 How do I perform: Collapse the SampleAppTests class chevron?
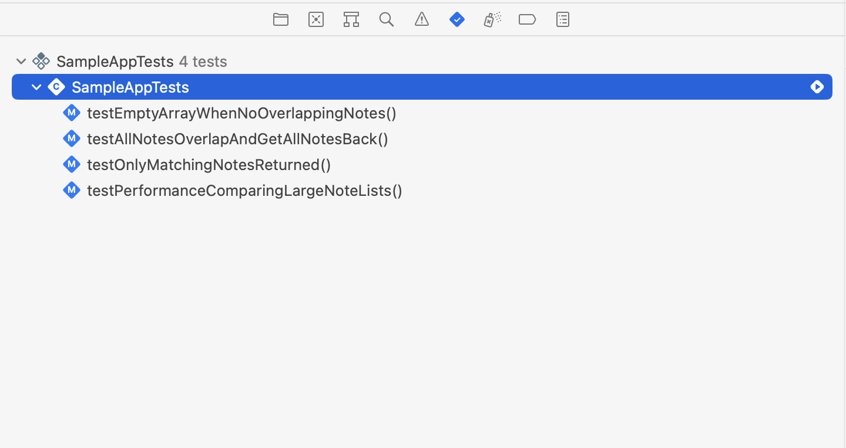click(36, 87)
